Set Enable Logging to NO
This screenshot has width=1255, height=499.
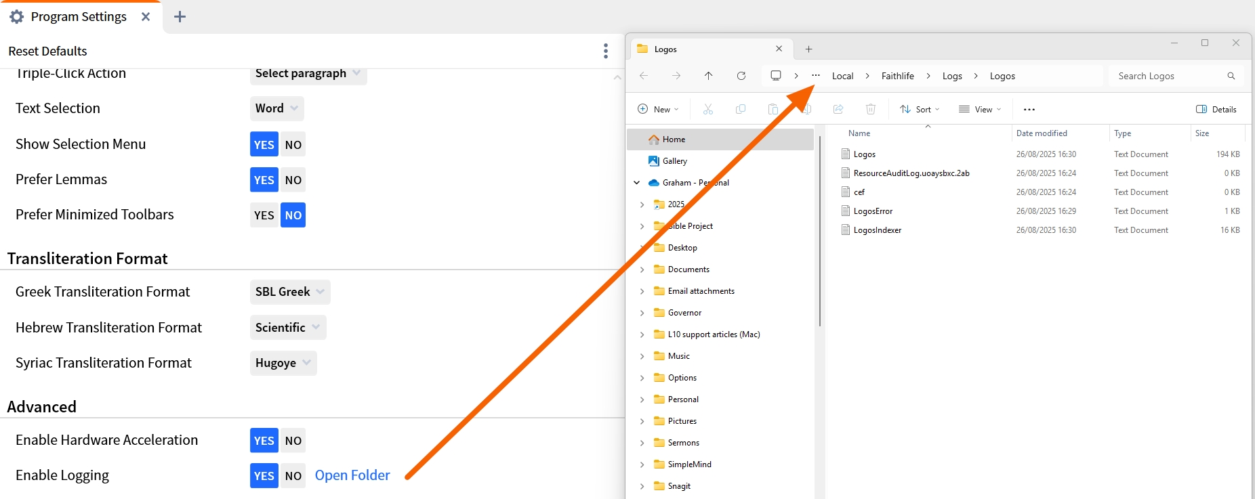pos(293,475)
